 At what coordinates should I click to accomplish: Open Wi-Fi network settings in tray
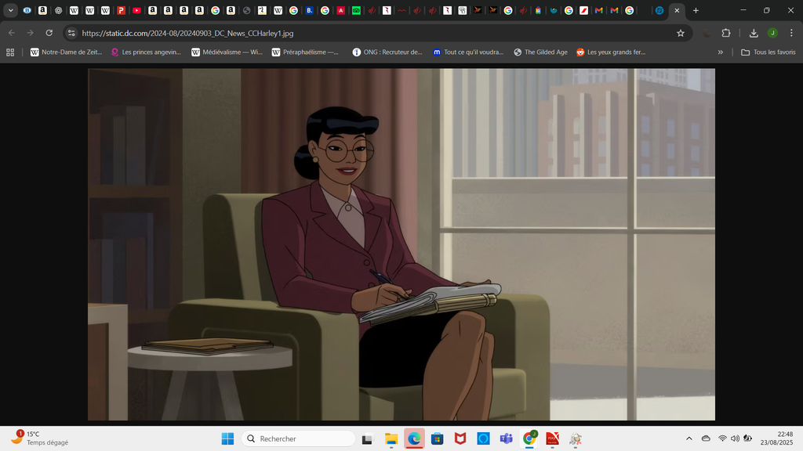click(x=722, y=438)
